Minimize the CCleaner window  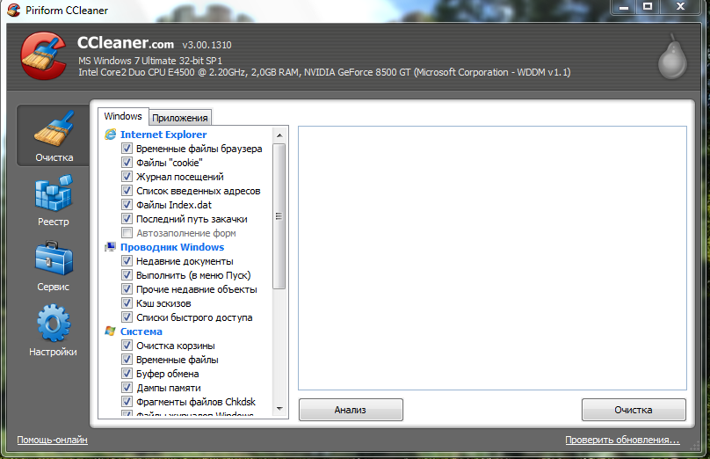pos(624,7)
